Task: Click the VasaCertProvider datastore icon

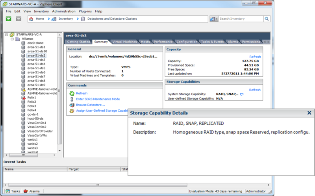Action: [x=23, y=131]
